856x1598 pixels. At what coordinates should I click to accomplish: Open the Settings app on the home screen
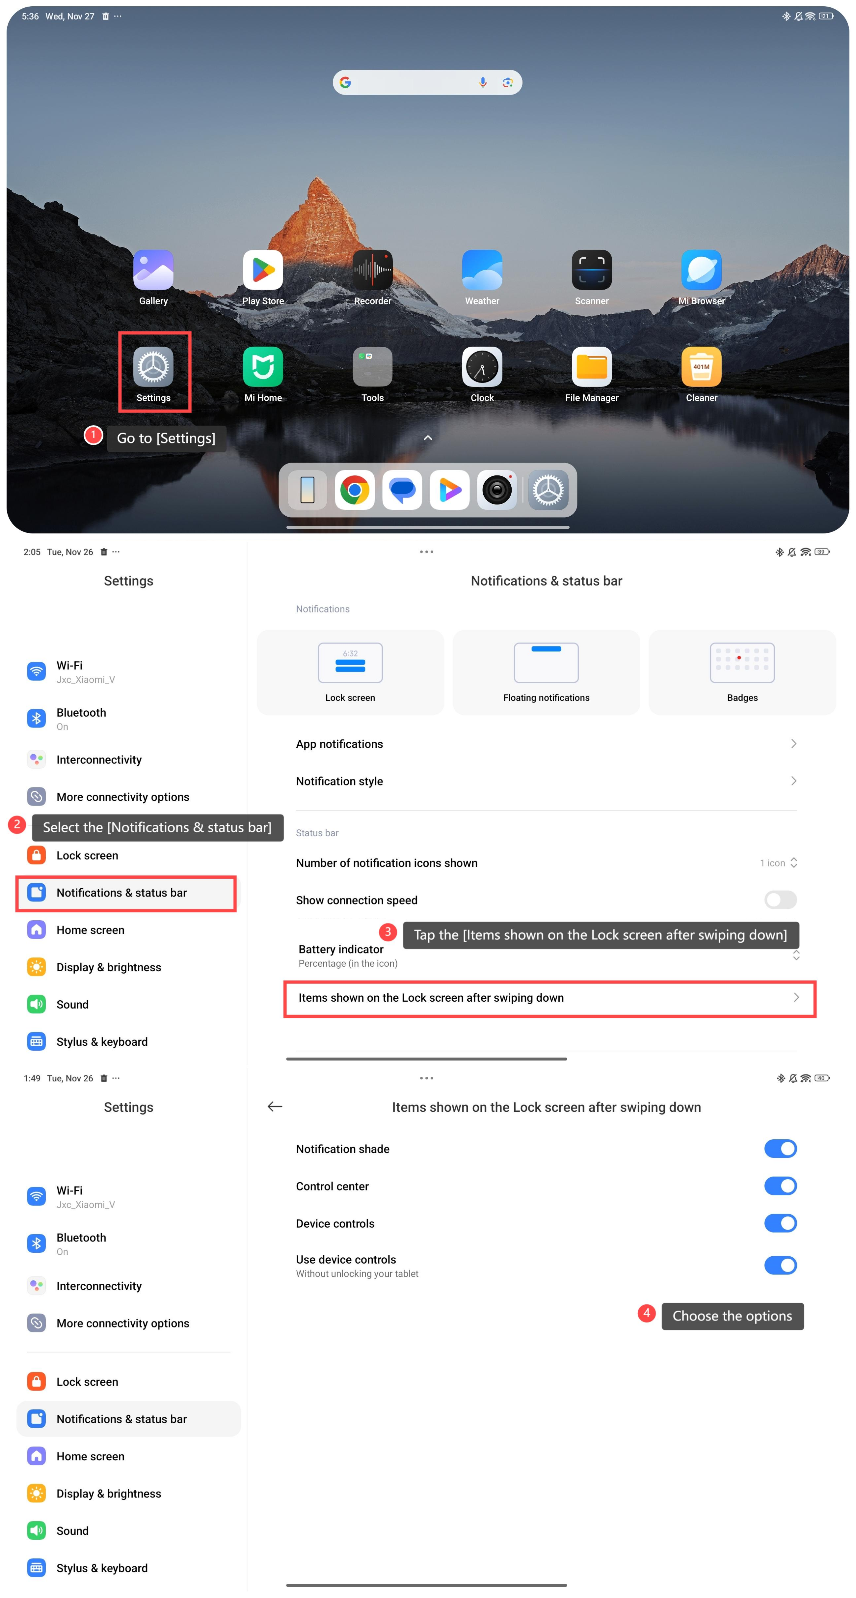click(153, 367)
